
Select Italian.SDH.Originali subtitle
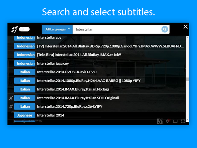click(x=78, y=98)
